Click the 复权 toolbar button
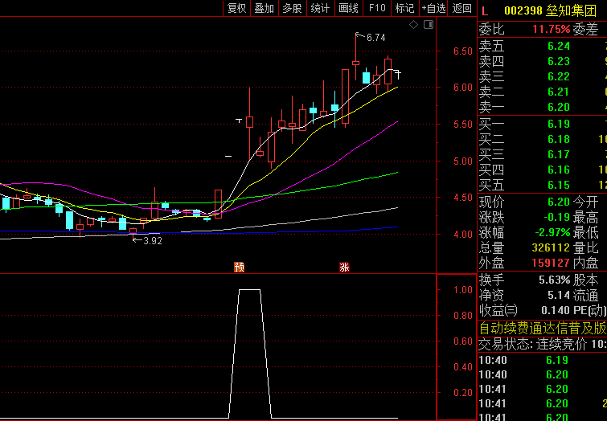Image resolution: width=607 pixels, height=421 pixels. (x=236, y=8)
